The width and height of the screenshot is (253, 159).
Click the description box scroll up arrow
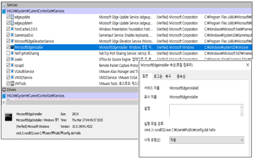242,107
